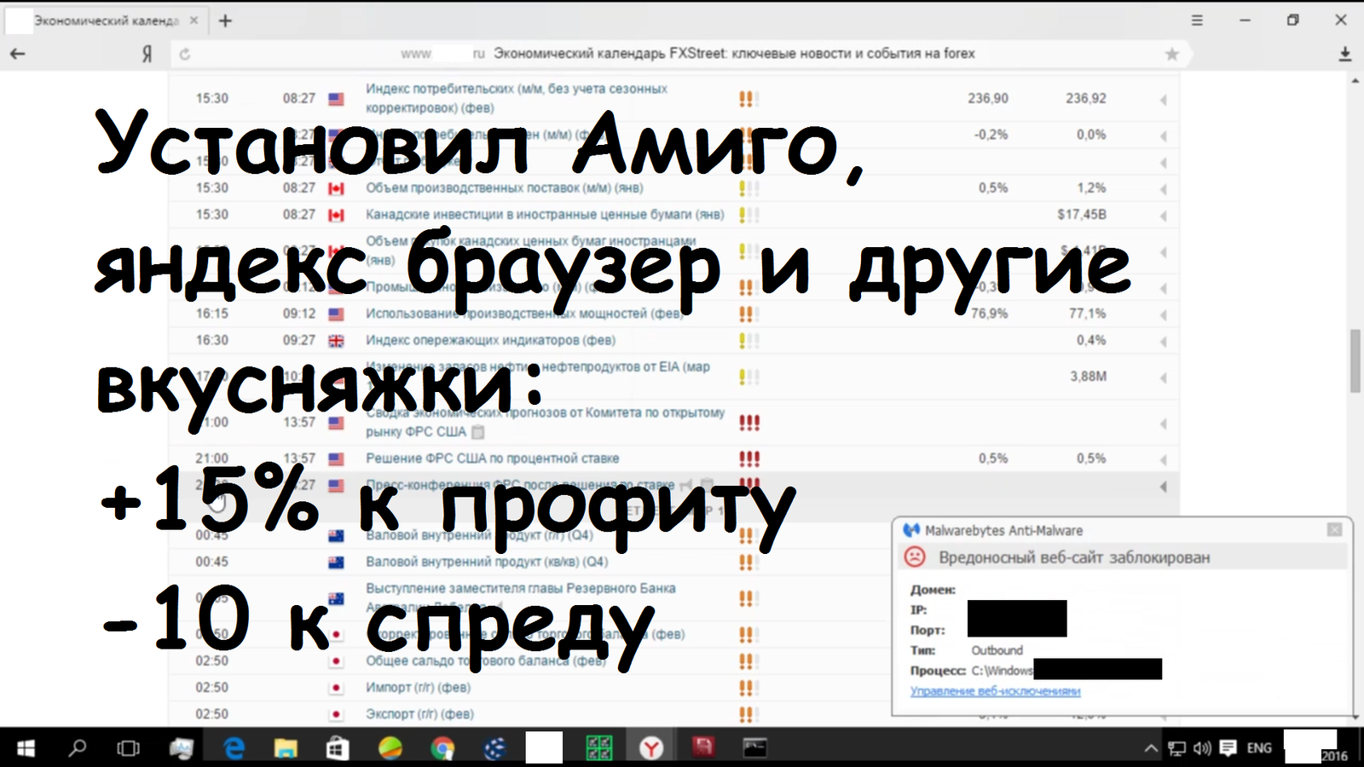Launch Google Chrome from taskbar
Screen dimensions: 1364x767
pos(442,748)
